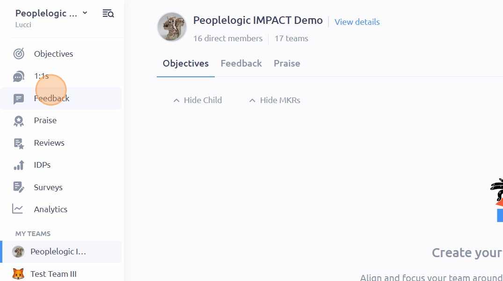Click the Objectives target icon in sidebar
503x281 pixels.
tap(19, 54)
